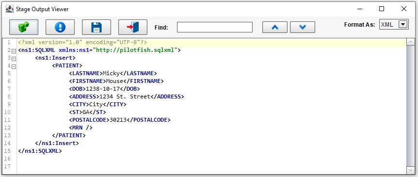Click the POSTALCODE value 30213
This screenshot has width=418, height=177.
pos(118,120)
